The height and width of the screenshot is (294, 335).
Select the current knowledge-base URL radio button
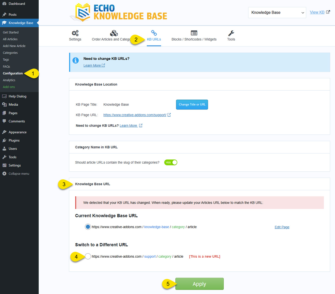click(x=88, y=227)
